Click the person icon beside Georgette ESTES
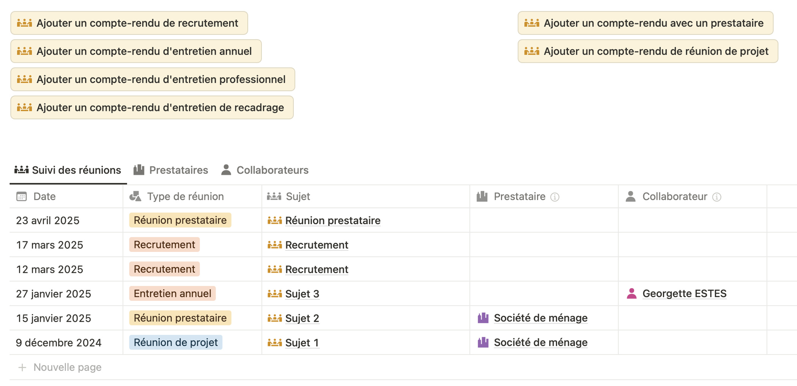The width and height of the screenshot is (797, 386). (632, 294)
